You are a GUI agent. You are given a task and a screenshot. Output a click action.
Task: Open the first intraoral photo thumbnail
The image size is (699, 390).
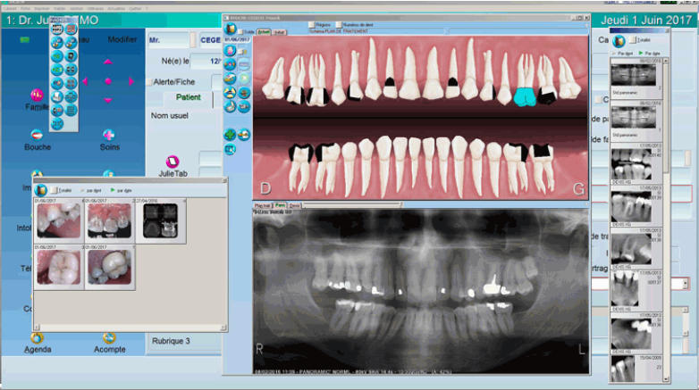[x=58, y=220]
